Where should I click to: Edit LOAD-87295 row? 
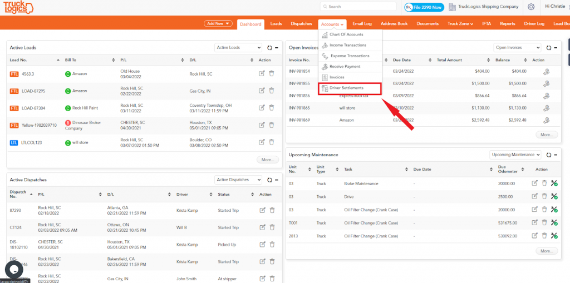pos(262,91)
